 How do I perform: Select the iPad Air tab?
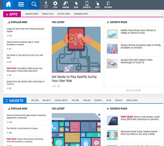point(87,100)
